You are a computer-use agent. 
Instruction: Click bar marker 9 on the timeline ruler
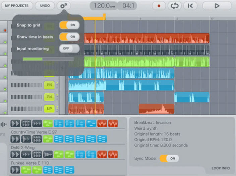[x=140, y=19]
